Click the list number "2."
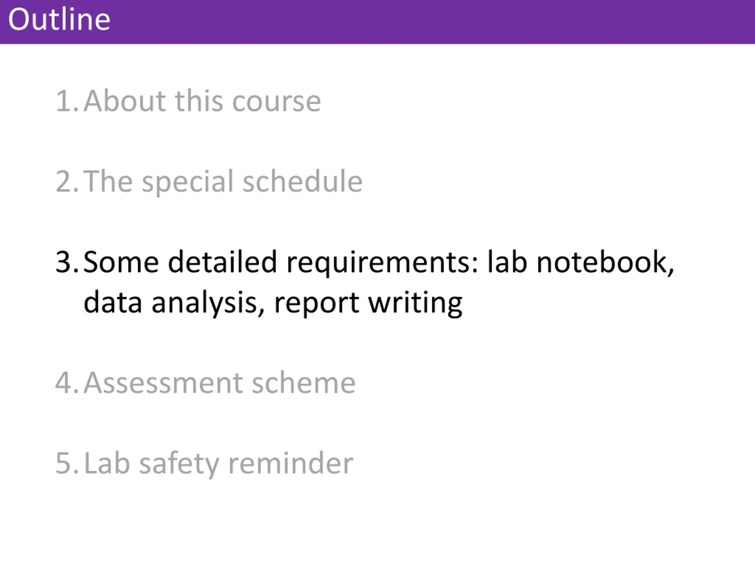 click(67, 182)
